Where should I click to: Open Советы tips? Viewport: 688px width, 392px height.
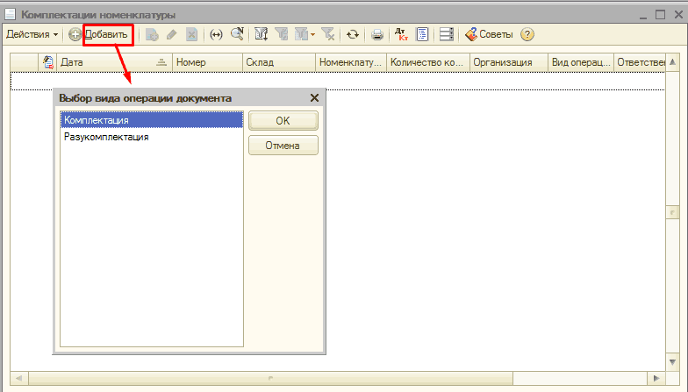[489, 34]
